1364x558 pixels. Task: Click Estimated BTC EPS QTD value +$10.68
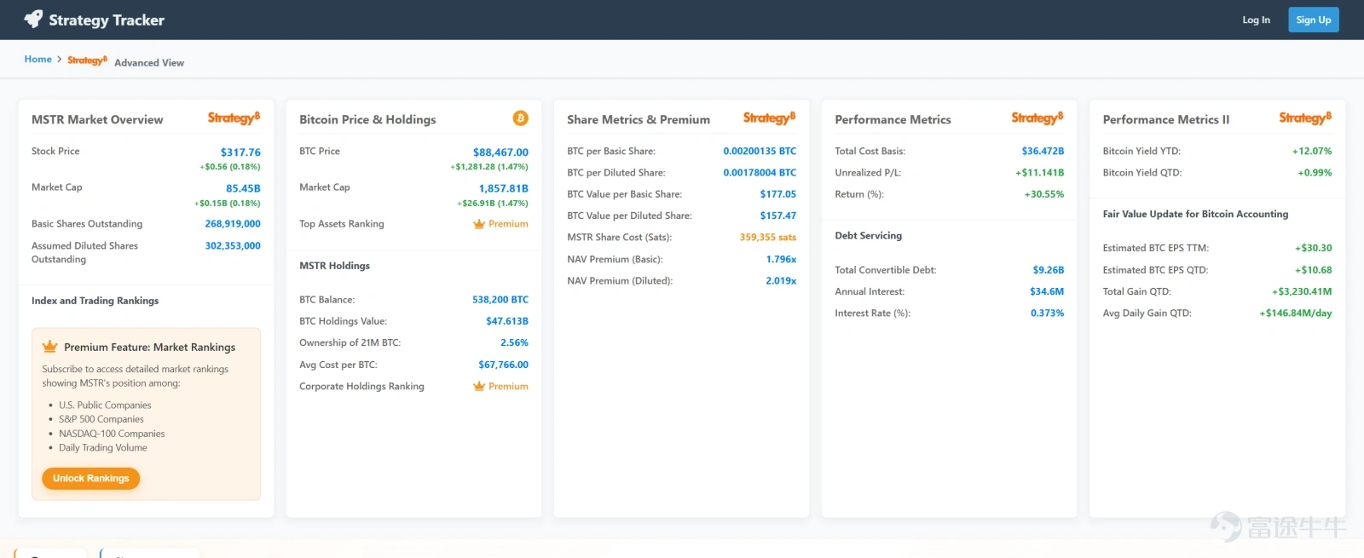pos(1314,270)
